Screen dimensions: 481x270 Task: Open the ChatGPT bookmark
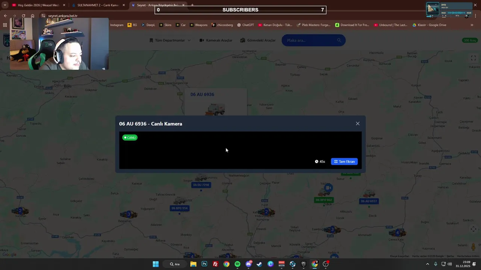click(x=245, y=25)
